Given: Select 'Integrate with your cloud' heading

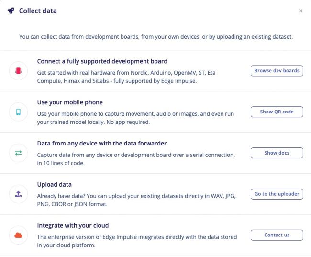Looking at the screenshot, I should pyautogui.click(x=73, y=225).
